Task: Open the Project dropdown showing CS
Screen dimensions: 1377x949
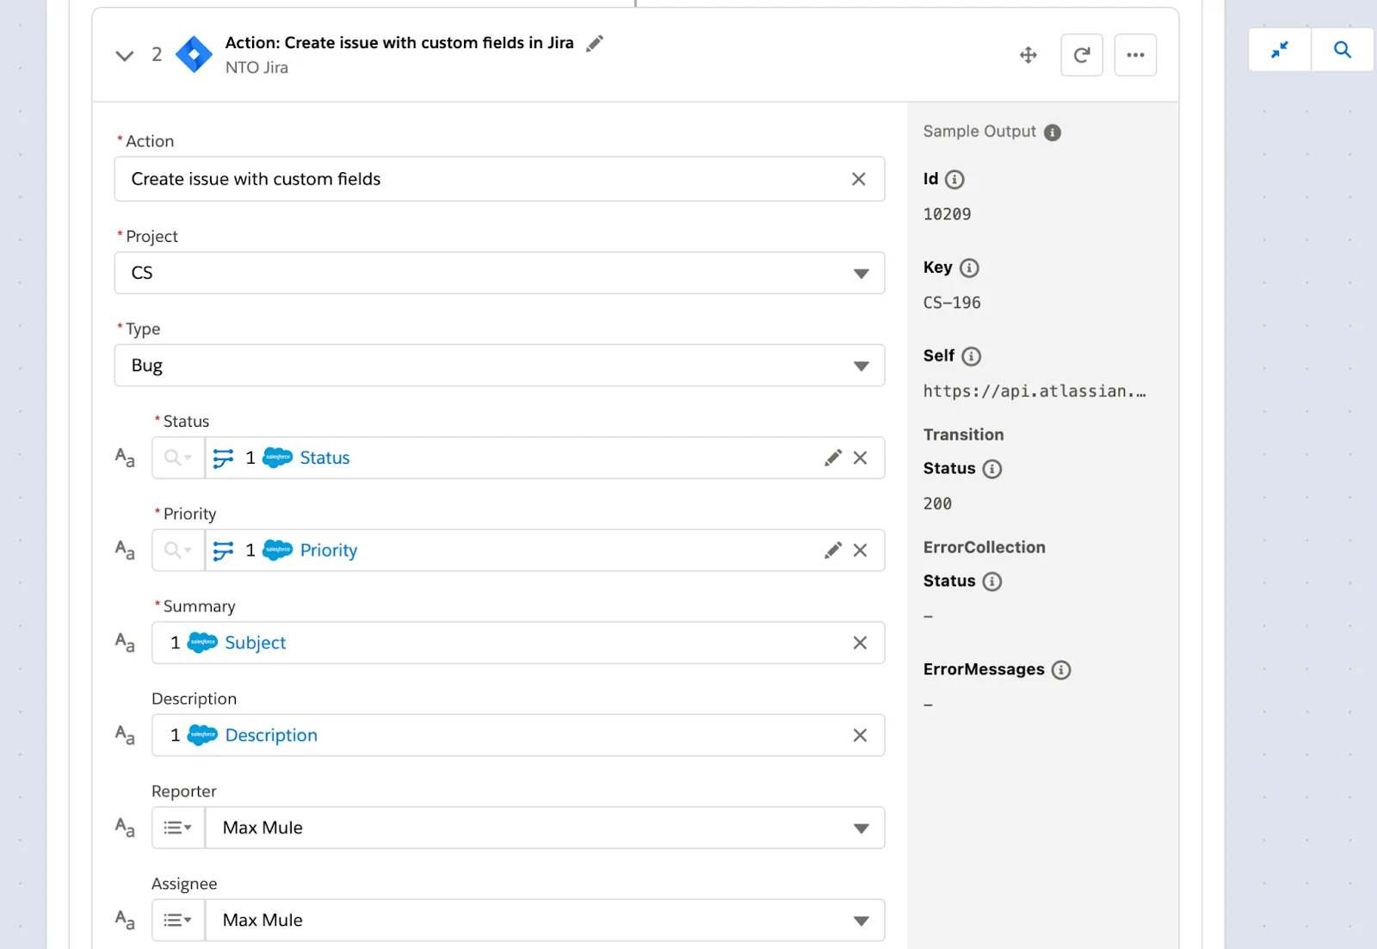Action: point(861,273)
